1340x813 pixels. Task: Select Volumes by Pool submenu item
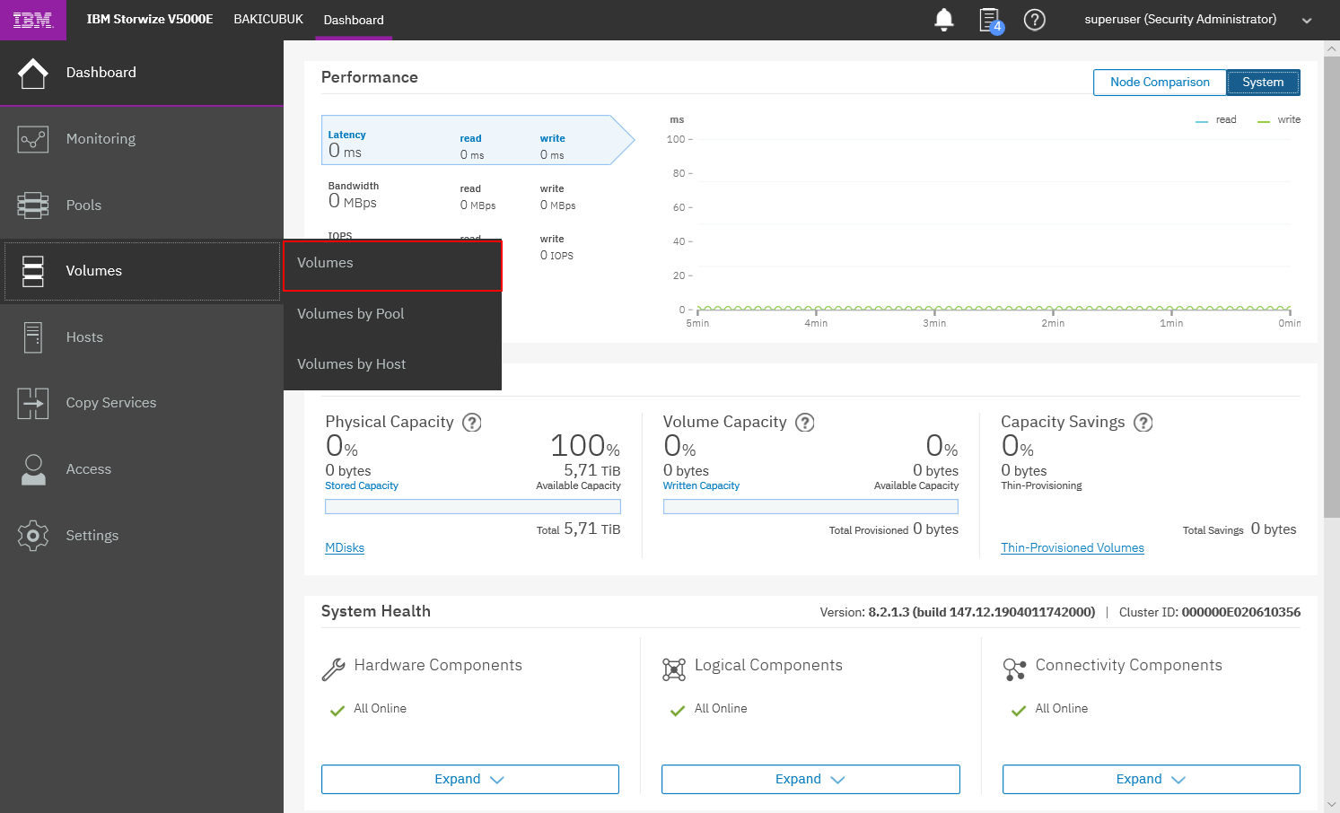(x=392, y=314)
